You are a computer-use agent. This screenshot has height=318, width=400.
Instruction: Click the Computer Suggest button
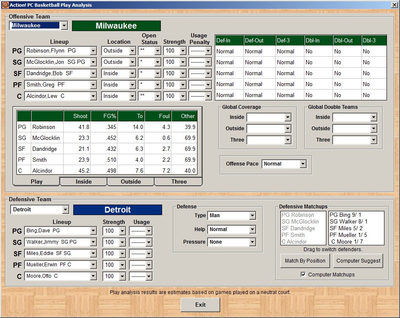358,261
